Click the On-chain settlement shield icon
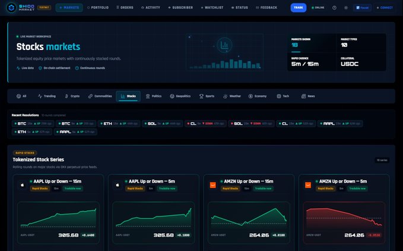This screenshot has height=251, width=403. click(x=40, y=68)
